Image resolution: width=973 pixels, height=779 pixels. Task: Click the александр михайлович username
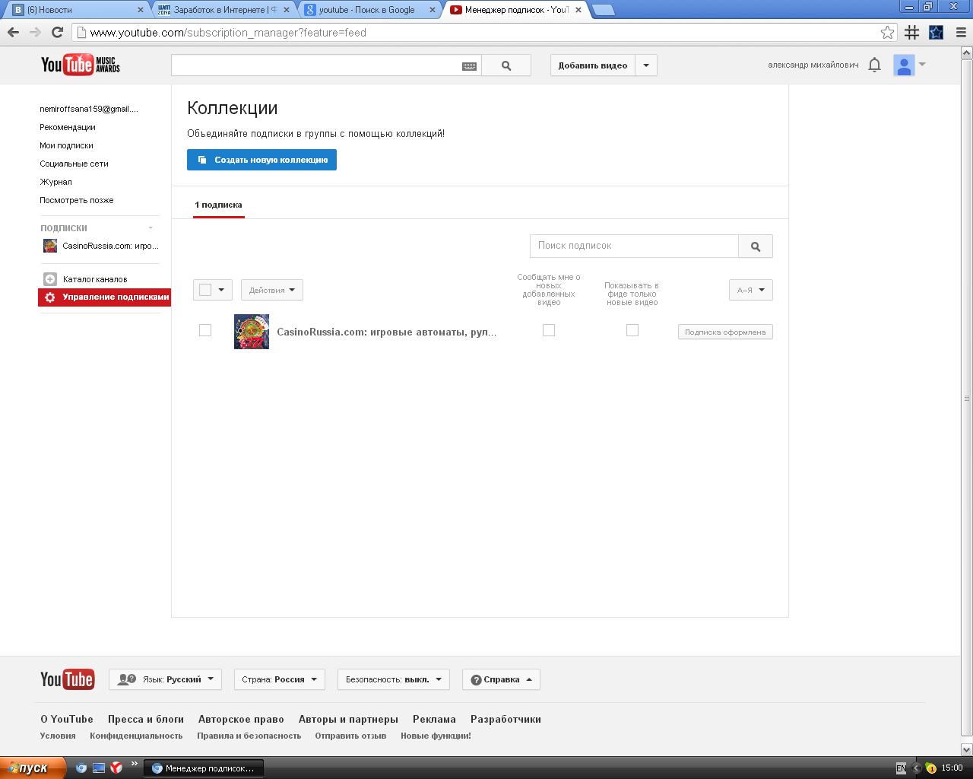tap(813, 65)
